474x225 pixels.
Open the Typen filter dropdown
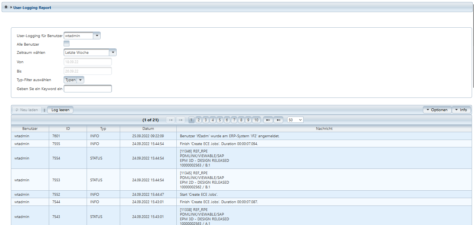click(80, 80)
